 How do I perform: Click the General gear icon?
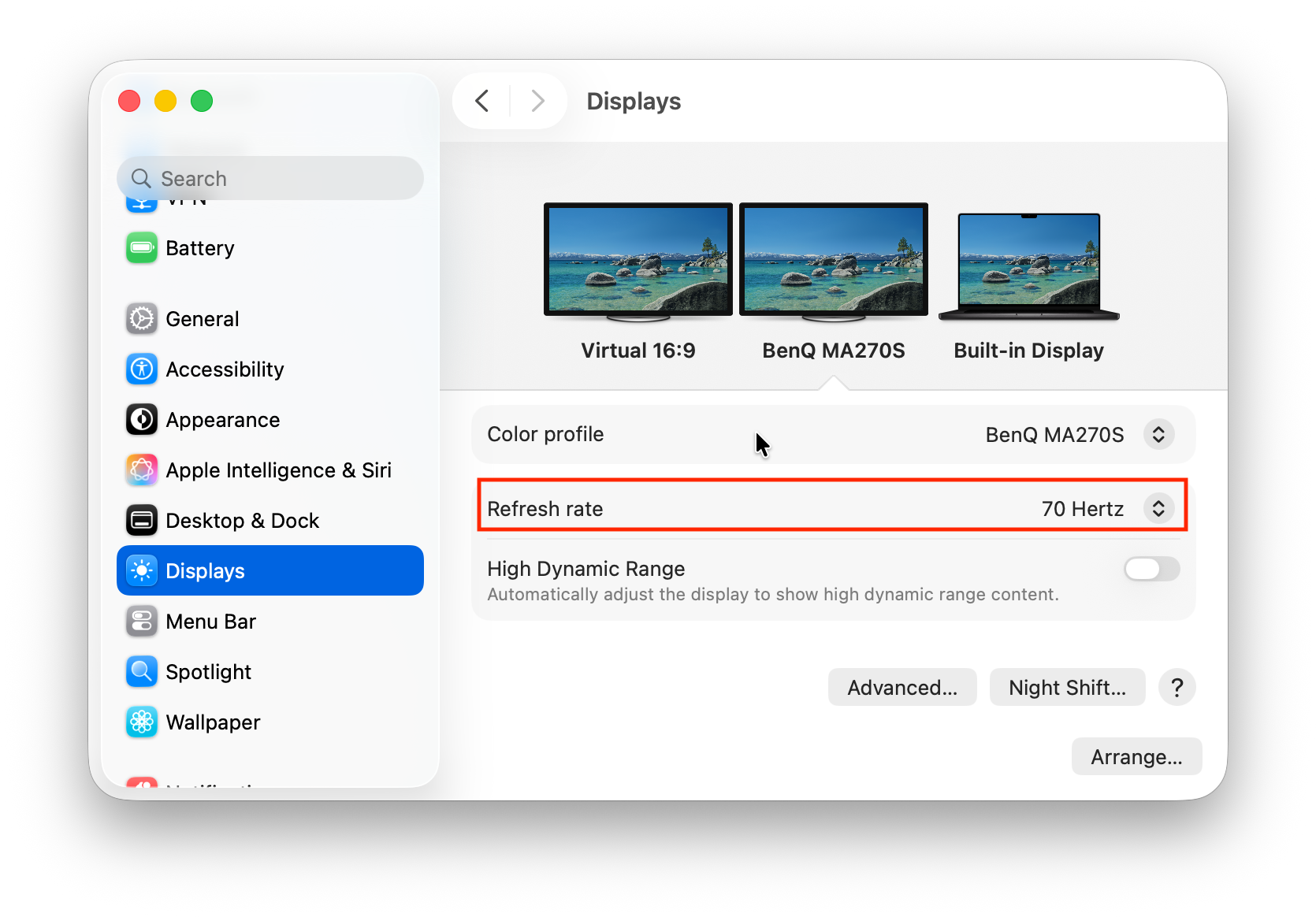click(142, 319)
